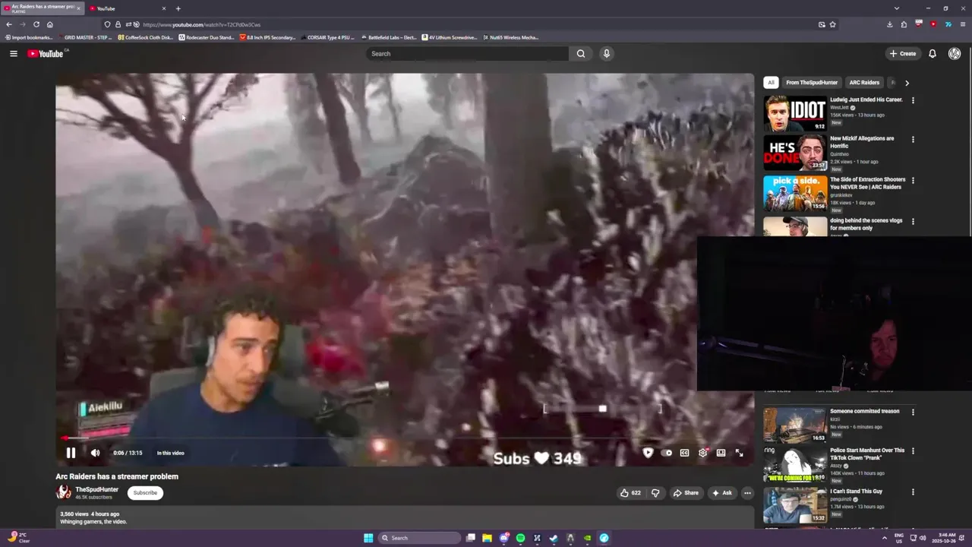Open 'I Can't Stand This Guy' video title
Viewport: 972px width, 547px height.
click(x=856, y=492)
